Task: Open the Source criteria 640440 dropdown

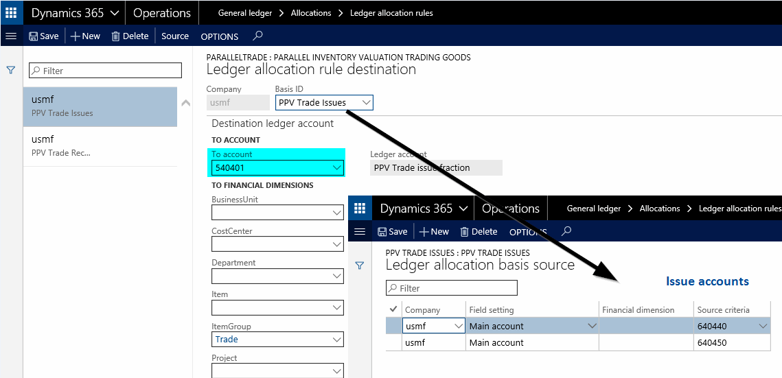Action: pyautogui.click(x=762, y=327)
